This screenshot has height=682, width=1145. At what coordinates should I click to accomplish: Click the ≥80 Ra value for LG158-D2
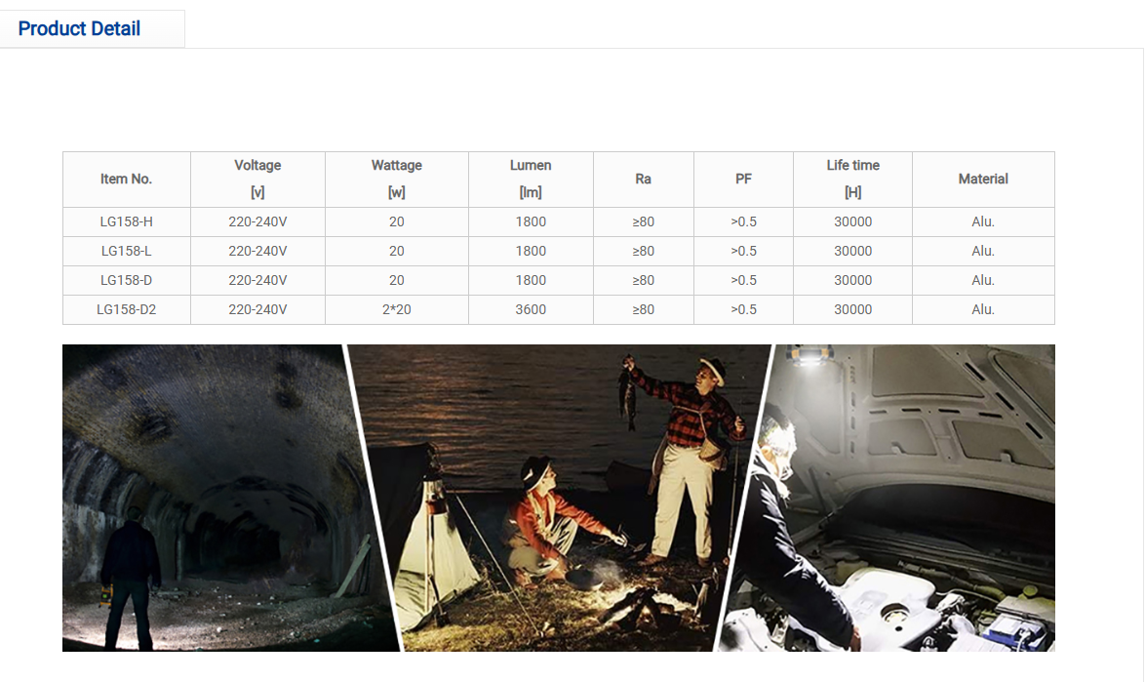pos(644,309)
